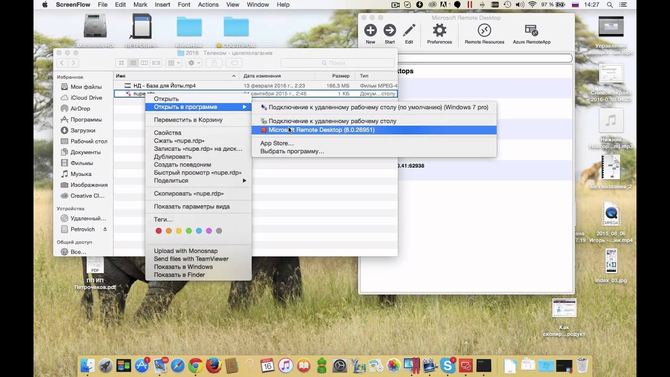Apply the blue tag color
Screen dimensions: 670x377
[x=199, y=231]
